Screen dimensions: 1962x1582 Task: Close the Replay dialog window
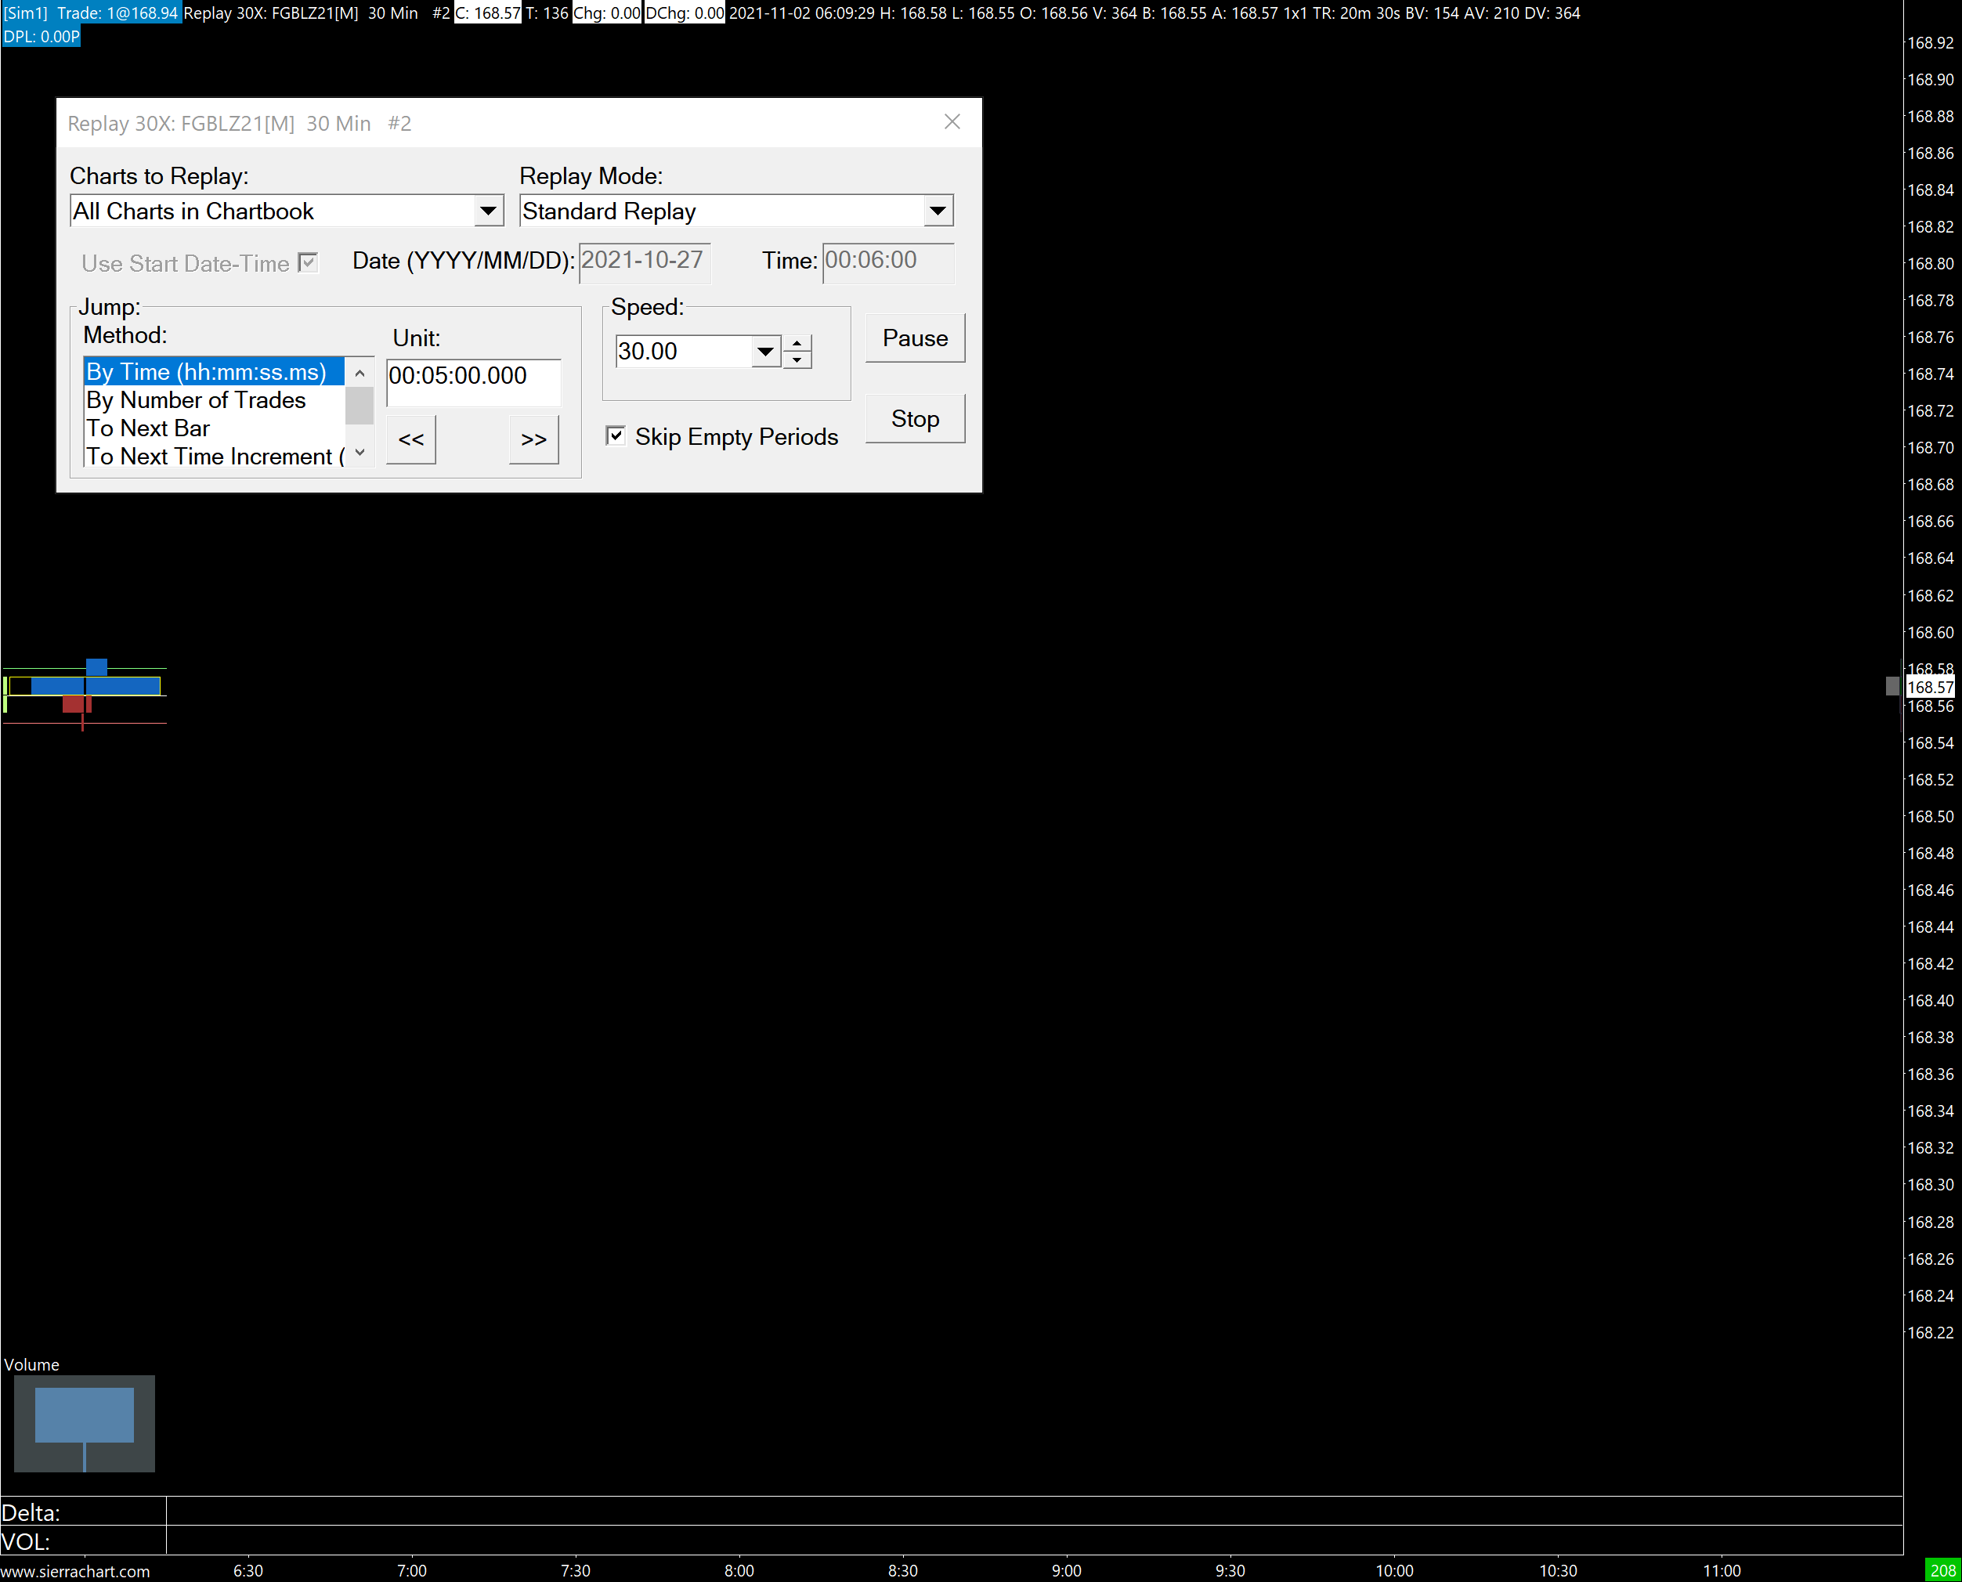point(952,122)
